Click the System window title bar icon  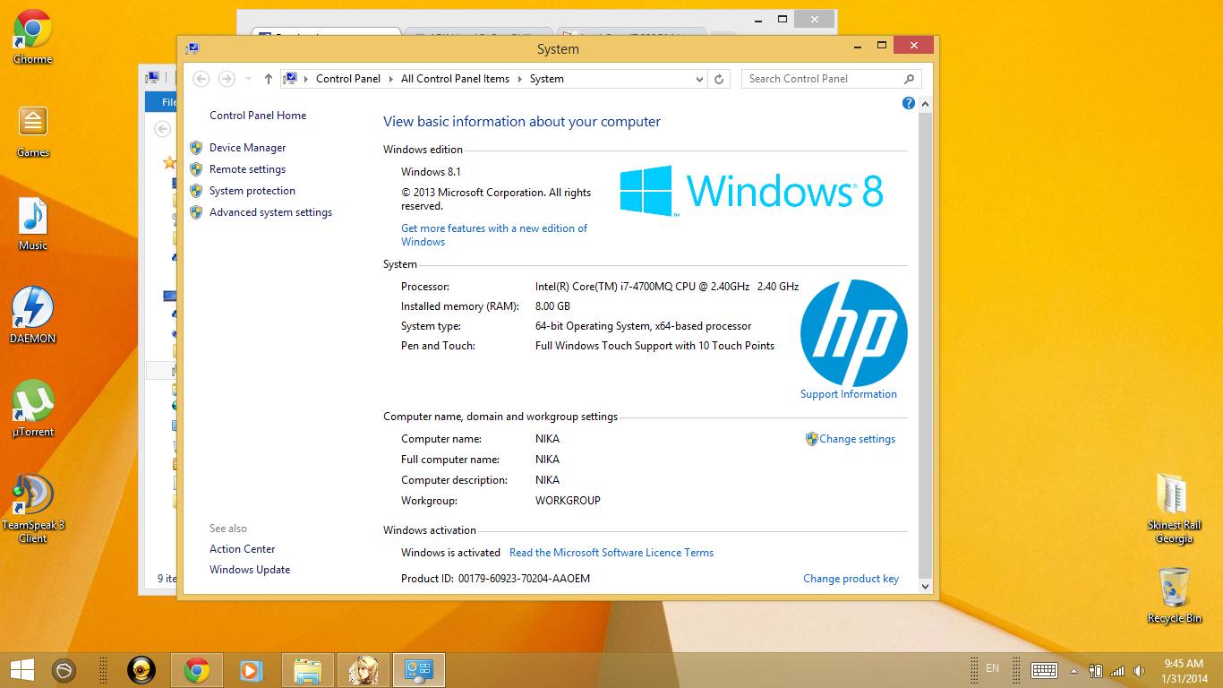click(192, 48)
